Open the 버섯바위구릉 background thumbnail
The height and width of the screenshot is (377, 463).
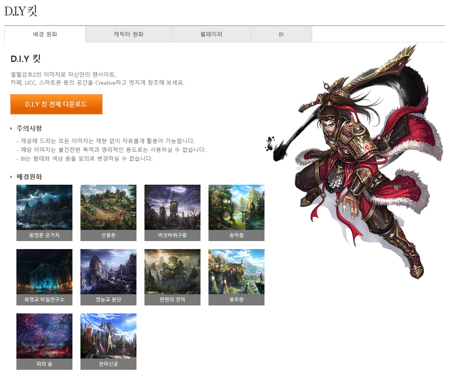click(172, 207)
